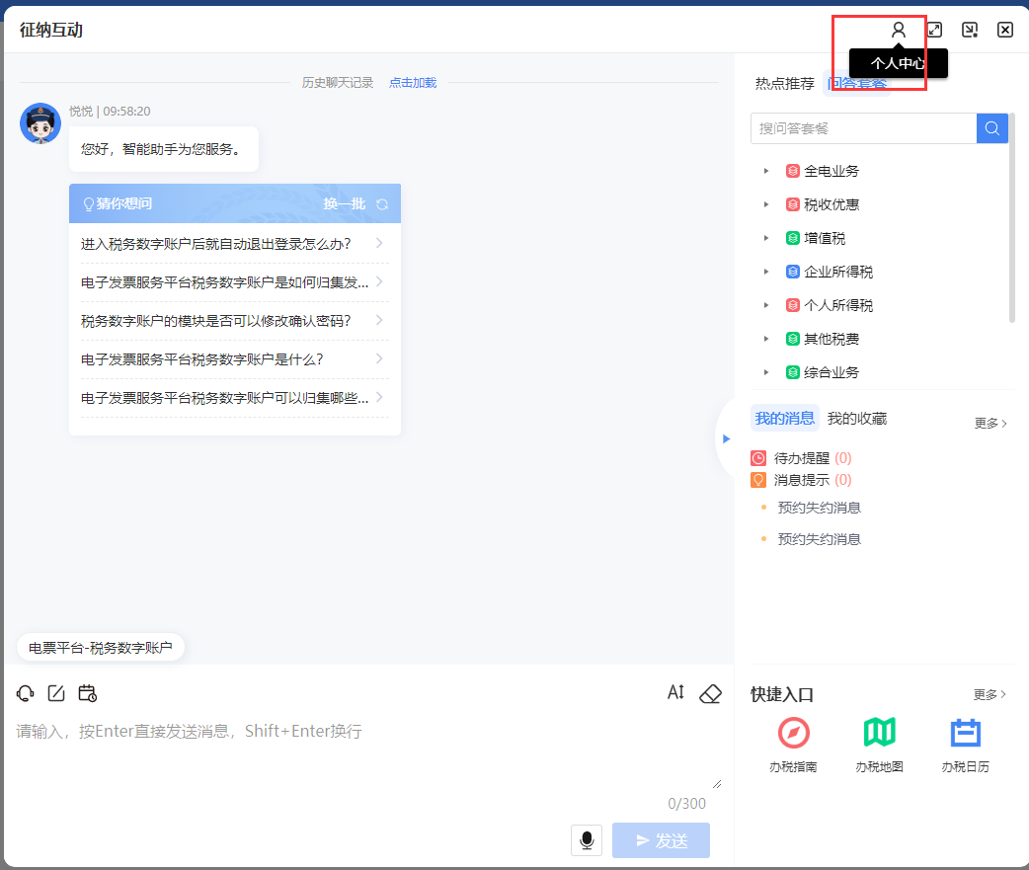Click the expand to fullscreen icon

pyautogui.click(x=934, y=30)
